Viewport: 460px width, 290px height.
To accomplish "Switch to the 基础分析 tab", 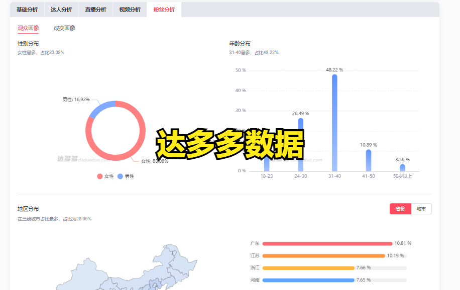I will 27,10.
